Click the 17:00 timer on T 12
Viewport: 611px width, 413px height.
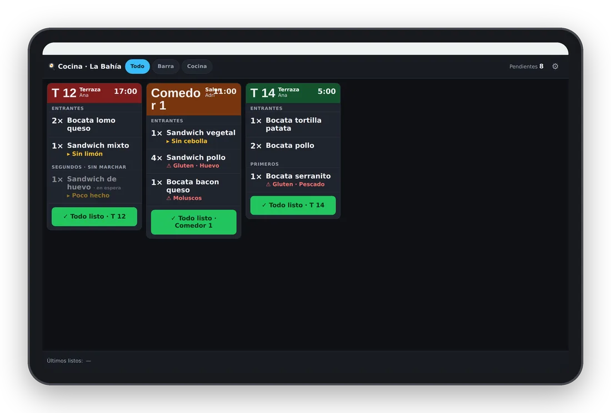tap(126, 92)
